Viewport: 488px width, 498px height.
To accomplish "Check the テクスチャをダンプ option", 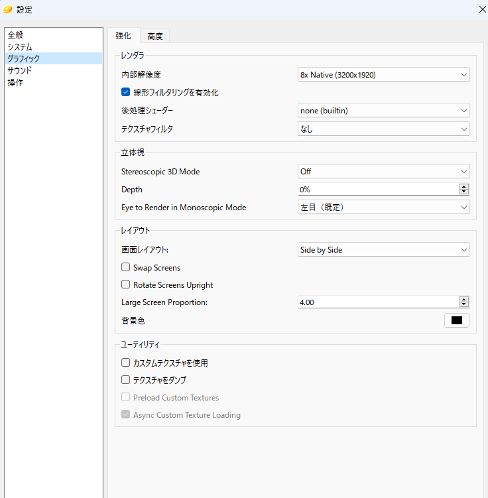I will [x=126, y=379].
